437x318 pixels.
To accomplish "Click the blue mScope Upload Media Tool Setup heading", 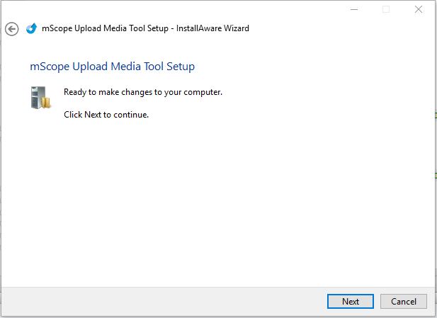I will click(112, 67).
